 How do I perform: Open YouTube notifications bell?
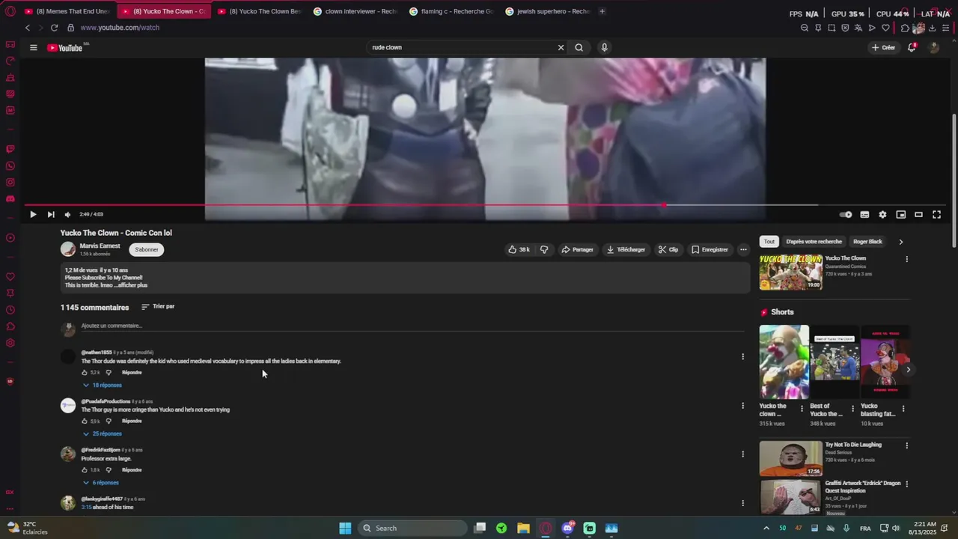click(912, 47)
